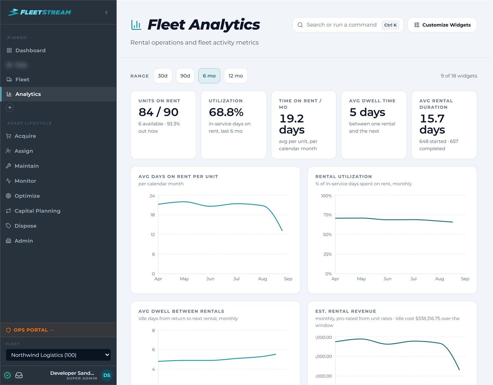This screenshot has height=385, width=493.
Task: Open the Optimize menu item
Action: 58,196
